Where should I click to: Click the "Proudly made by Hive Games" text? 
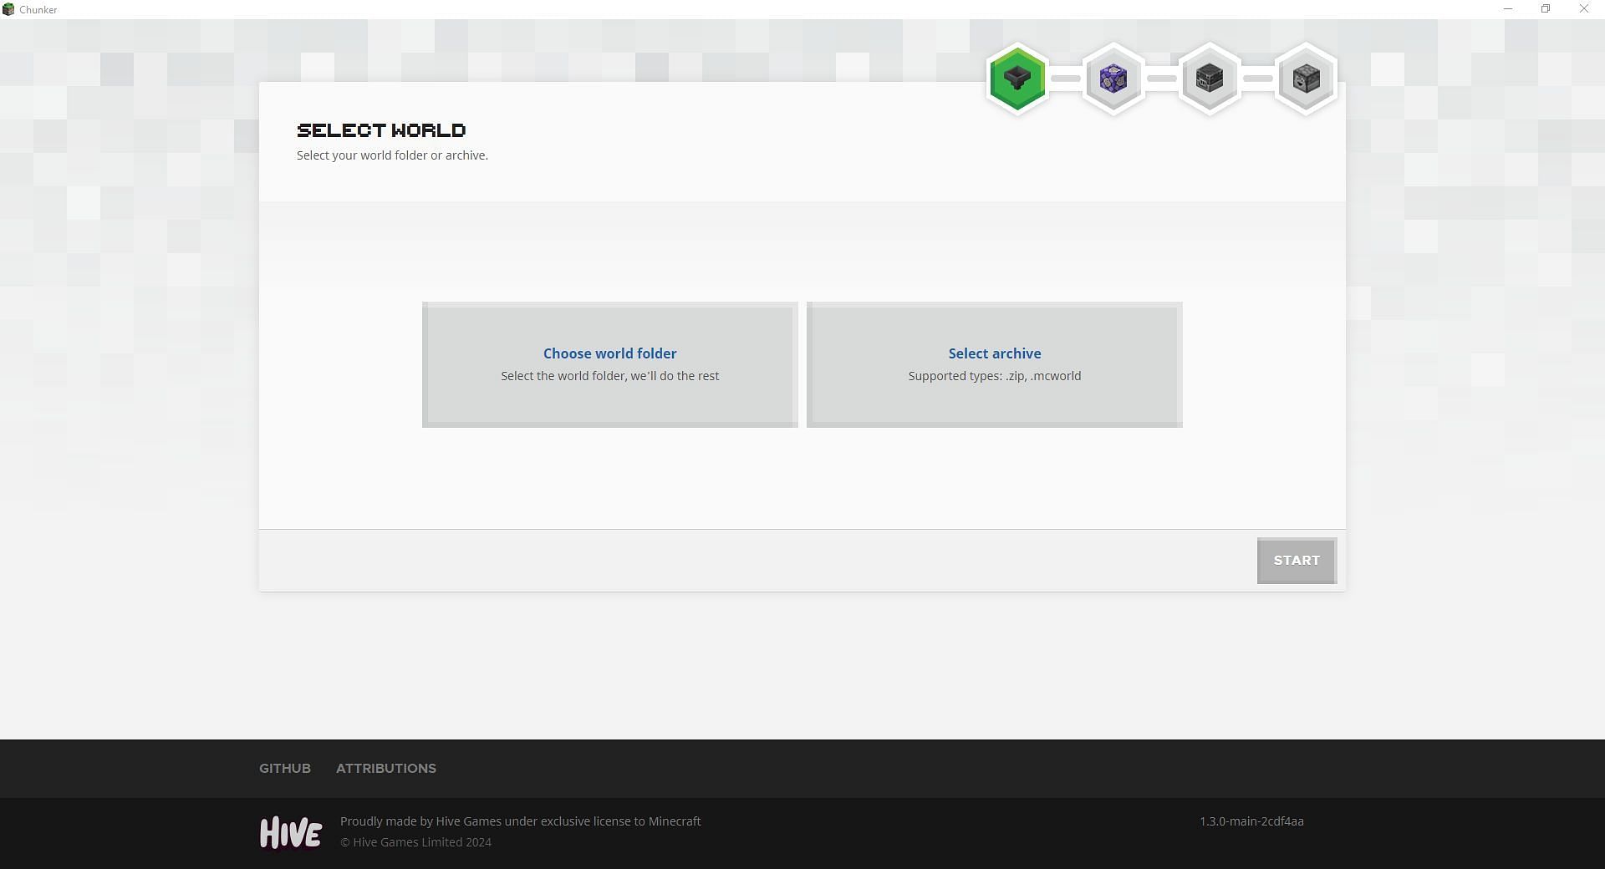tap(520, 821)
